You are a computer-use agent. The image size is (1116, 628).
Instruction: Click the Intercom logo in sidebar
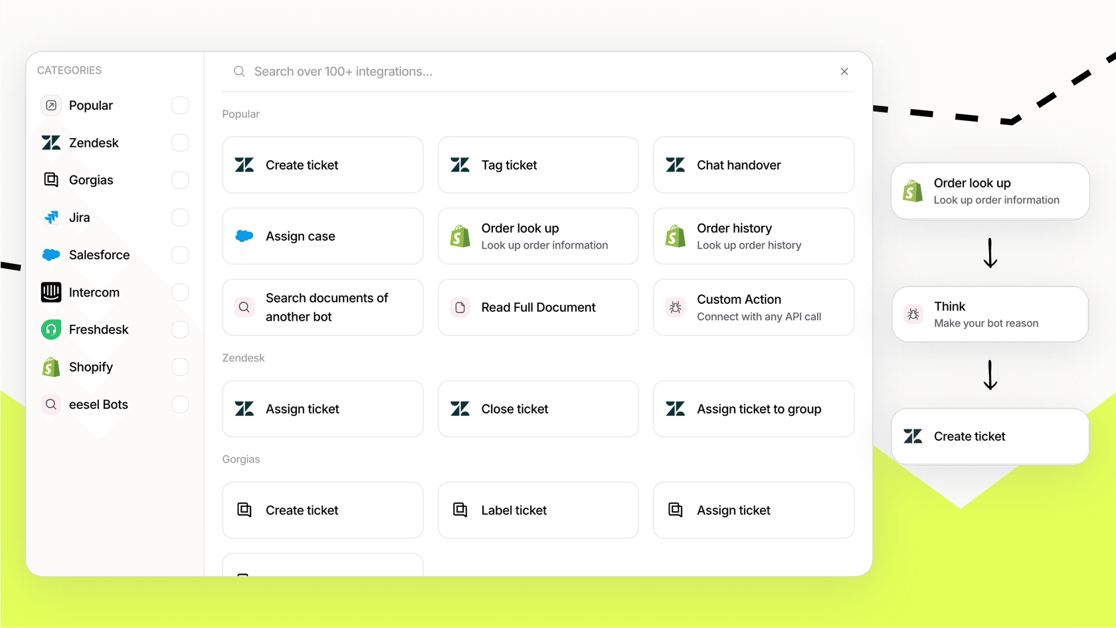pyautogui.click(x=51, y=292)
